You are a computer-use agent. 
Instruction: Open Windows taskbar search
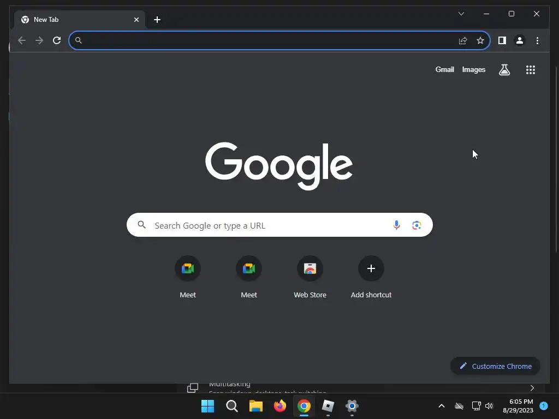231,406
